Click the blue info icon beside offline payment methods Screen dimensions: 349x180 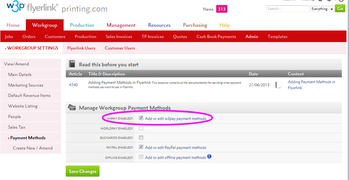point(209,156)
